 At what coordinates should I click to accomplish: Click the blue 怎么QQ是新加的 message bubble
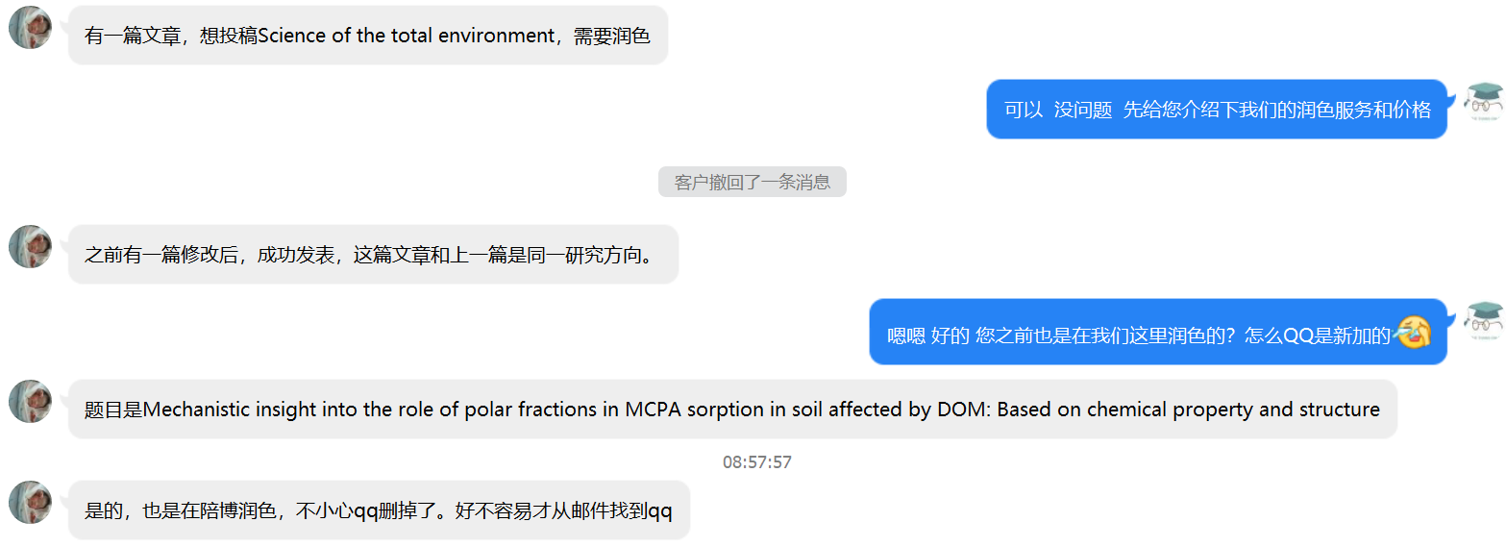pyautogui.click(x=1158, y=333)
